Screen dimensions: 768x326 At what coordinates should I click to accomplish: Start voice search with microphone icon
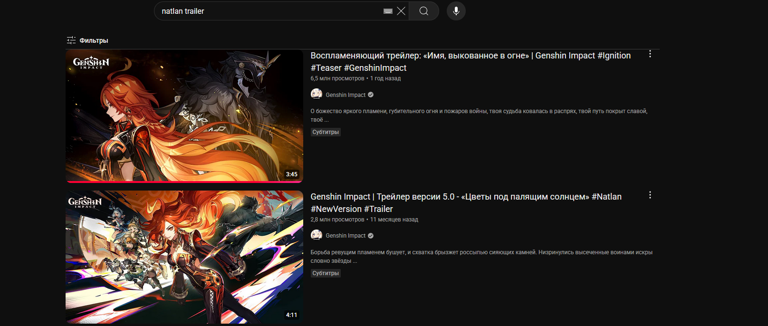[x=456, y=11]
